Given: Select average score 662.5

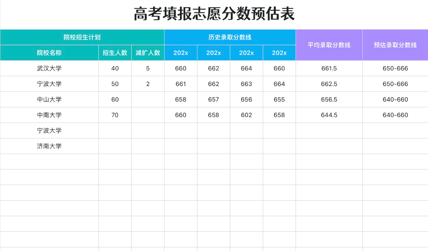Looking at the screenshot, I should click(x=329, y=84).
